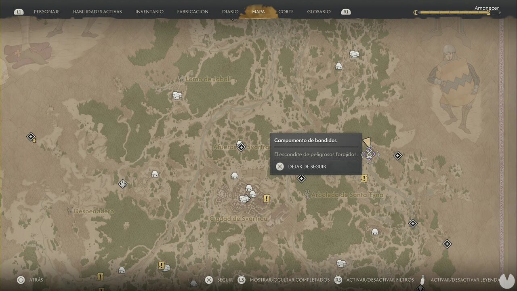The width and height of the screenshot is (517, 291).
Task: Click the Amanecer time label
Action: click(x=487, y=8)
